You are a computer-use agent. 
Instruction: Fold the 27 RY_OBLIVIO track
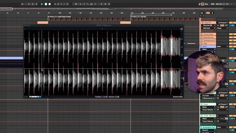[x=202, y=116]
